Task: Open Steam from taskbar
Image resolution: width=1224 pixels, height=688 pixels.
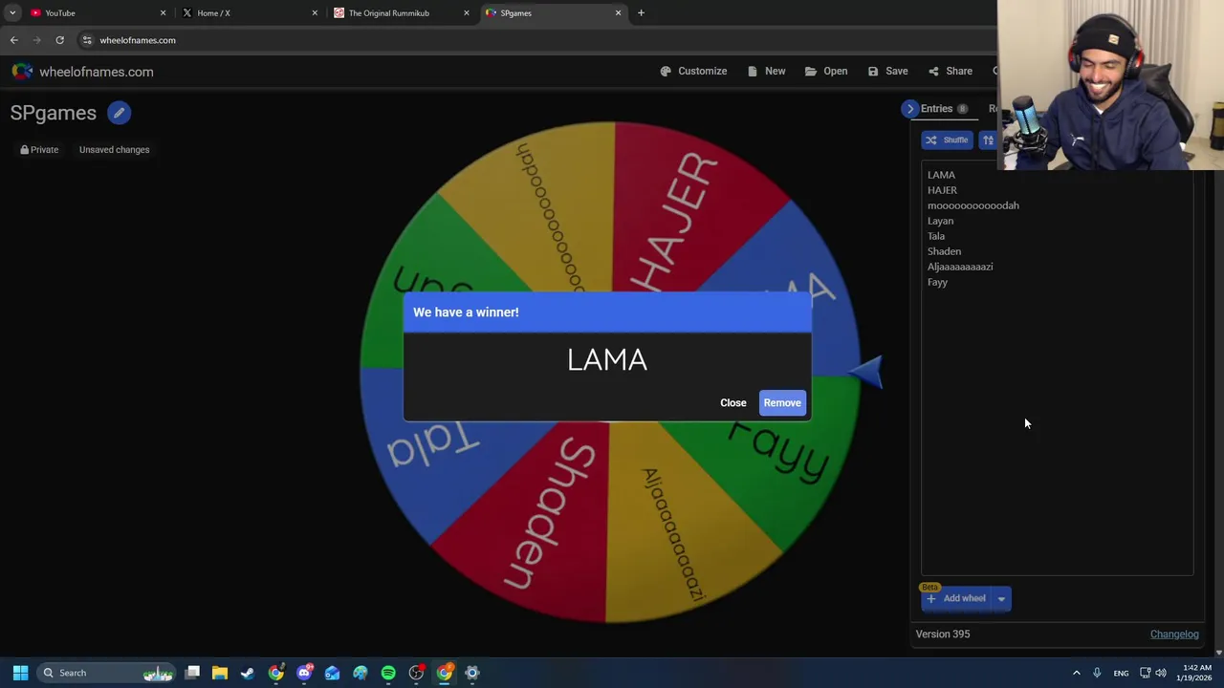Action: [x=248, y=673]
